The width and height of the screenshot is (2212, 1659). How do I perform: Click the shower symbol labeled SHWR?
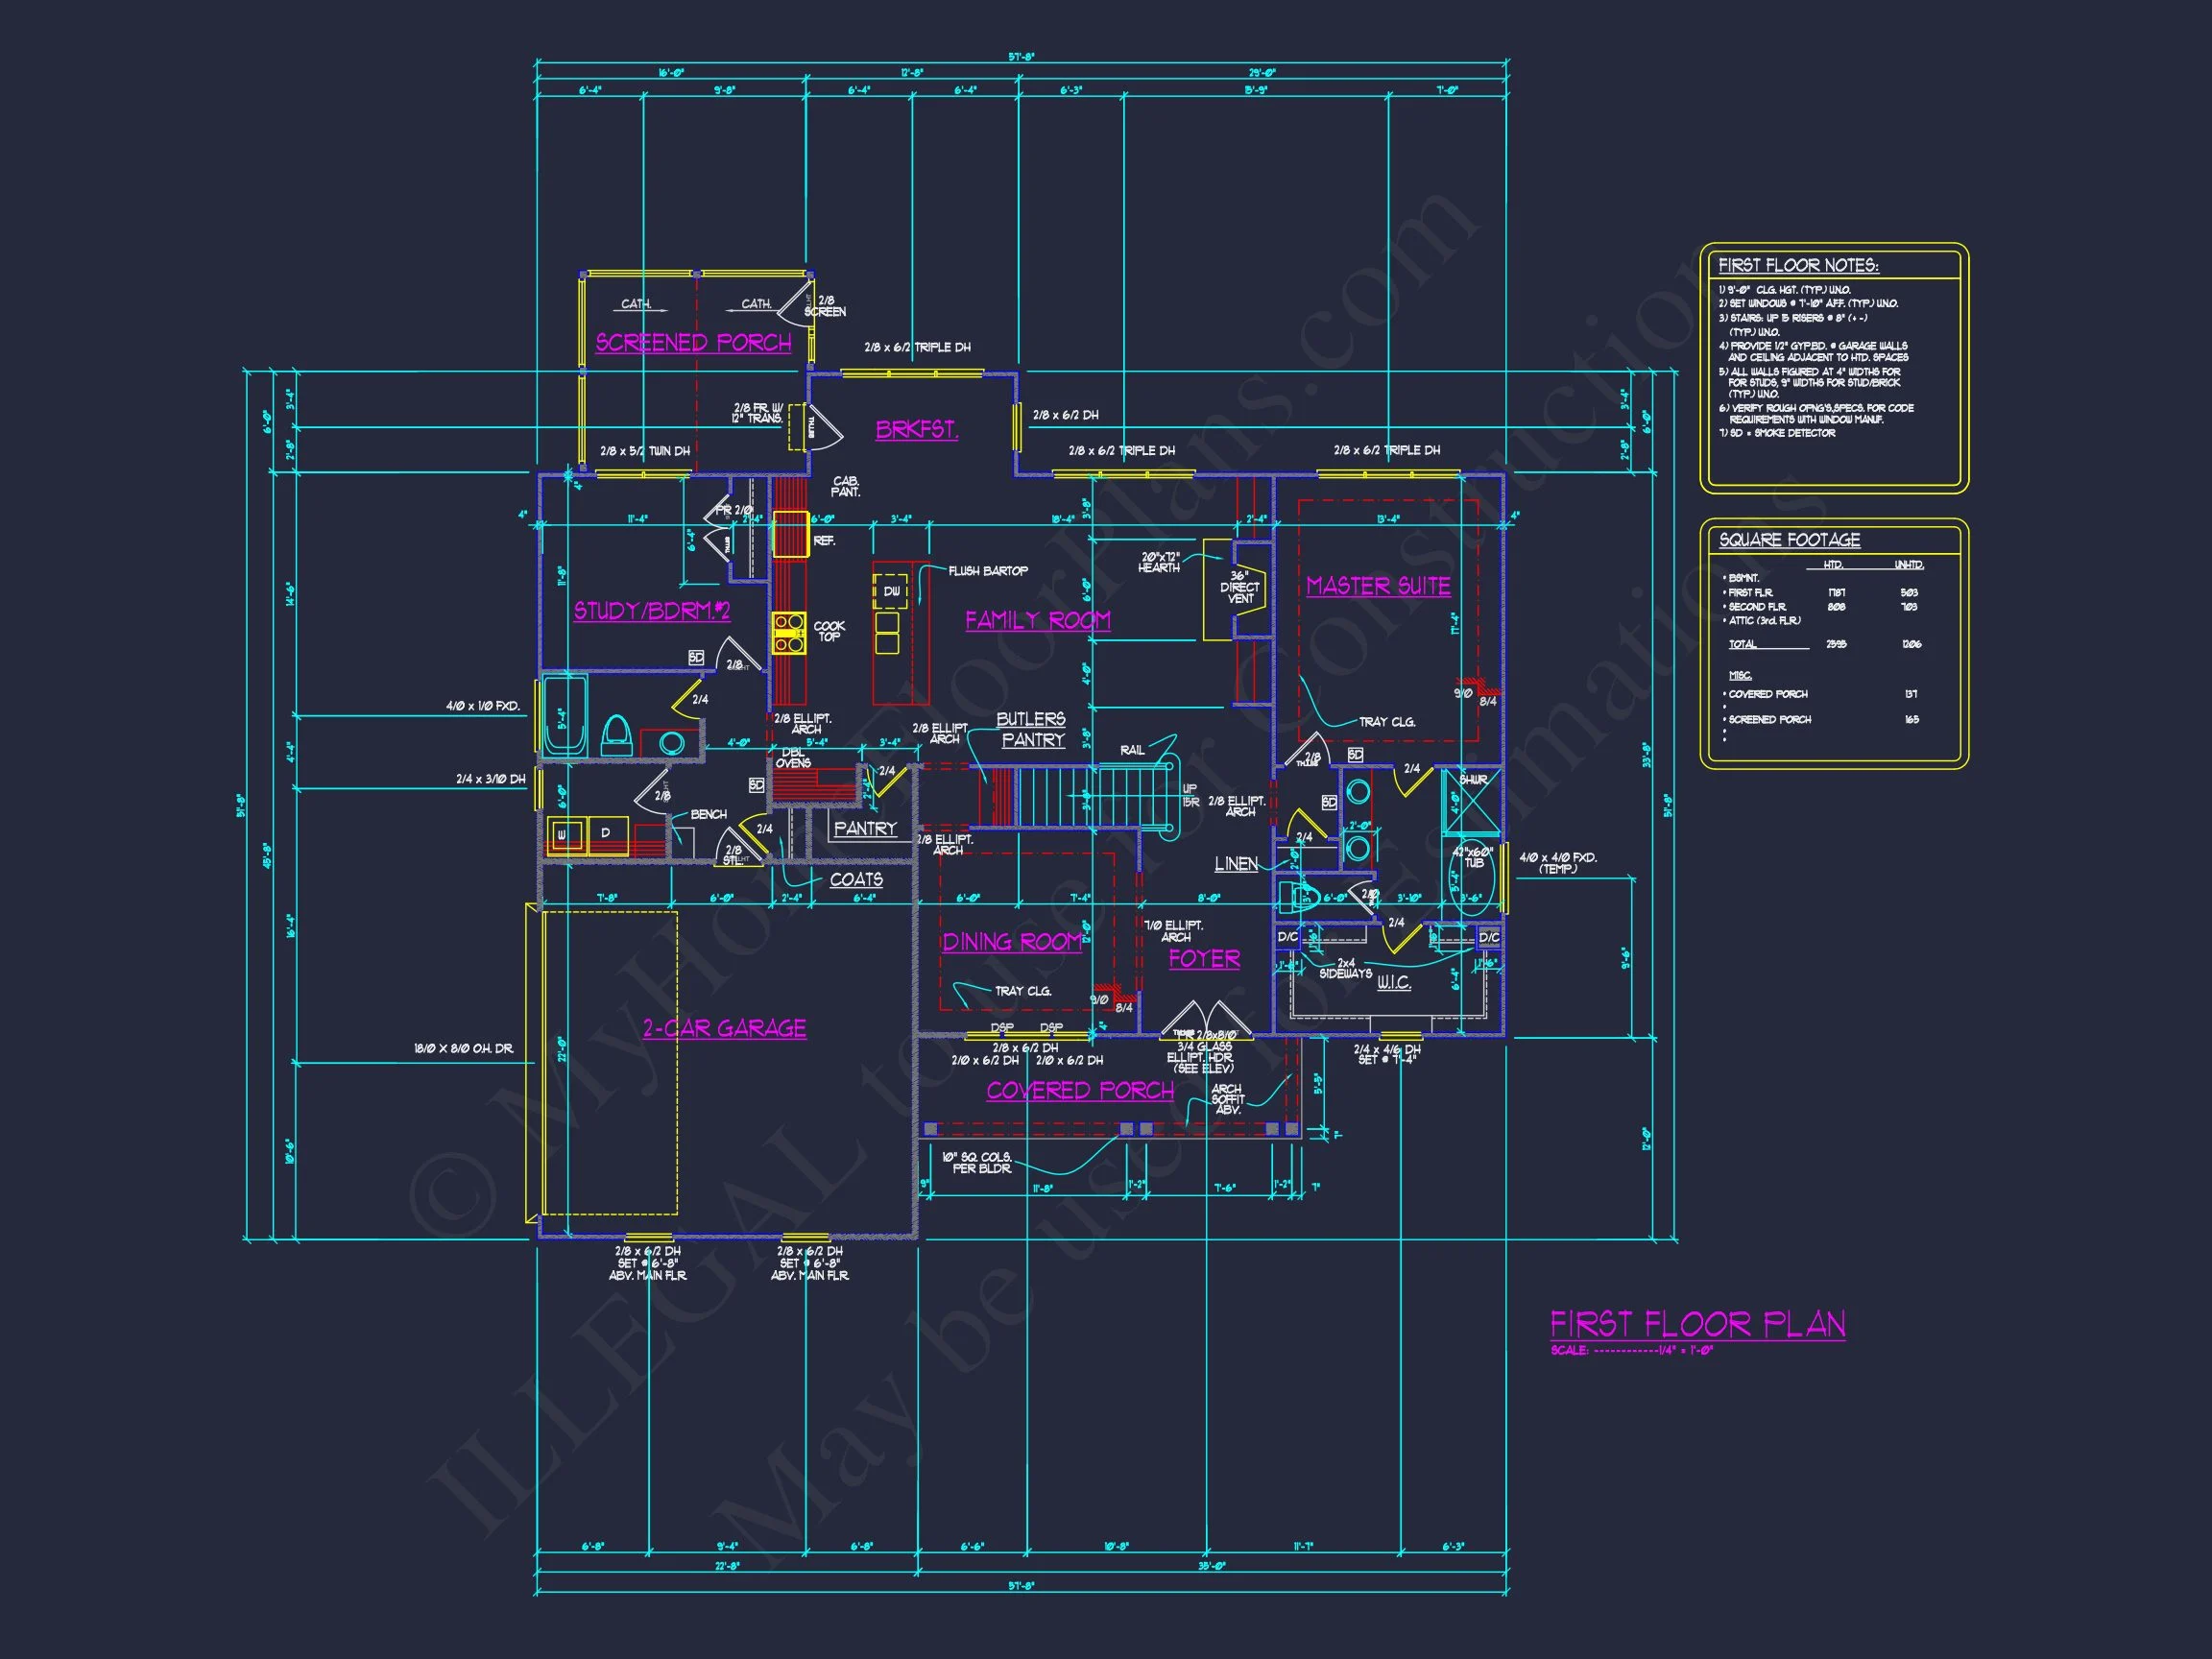point(1473,801)
